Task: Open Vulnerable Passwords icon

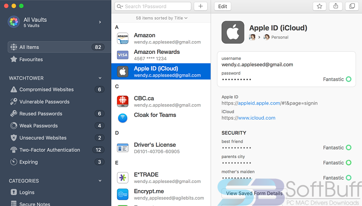Action: [x=14, y=101]
